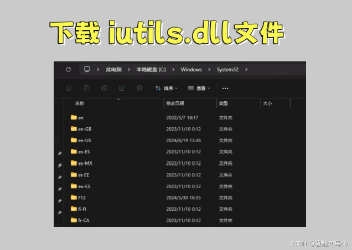Select the et-EE folder
Screen dimensions: 352x250
pos(80,175)
